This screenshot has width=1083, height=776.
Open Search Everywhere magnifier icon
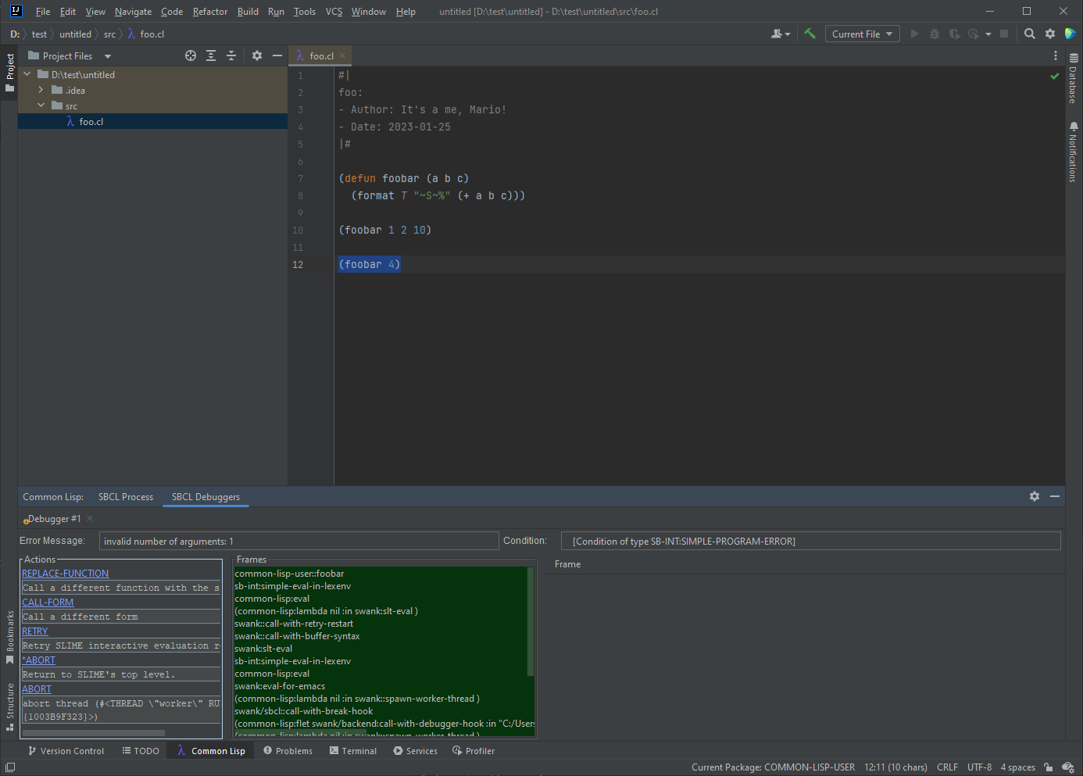[1030, 34]
